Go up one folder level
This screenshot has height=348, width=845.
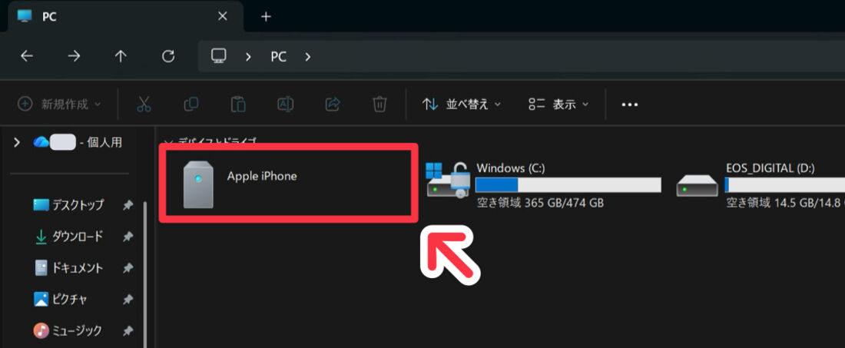(x=121, y=56)
